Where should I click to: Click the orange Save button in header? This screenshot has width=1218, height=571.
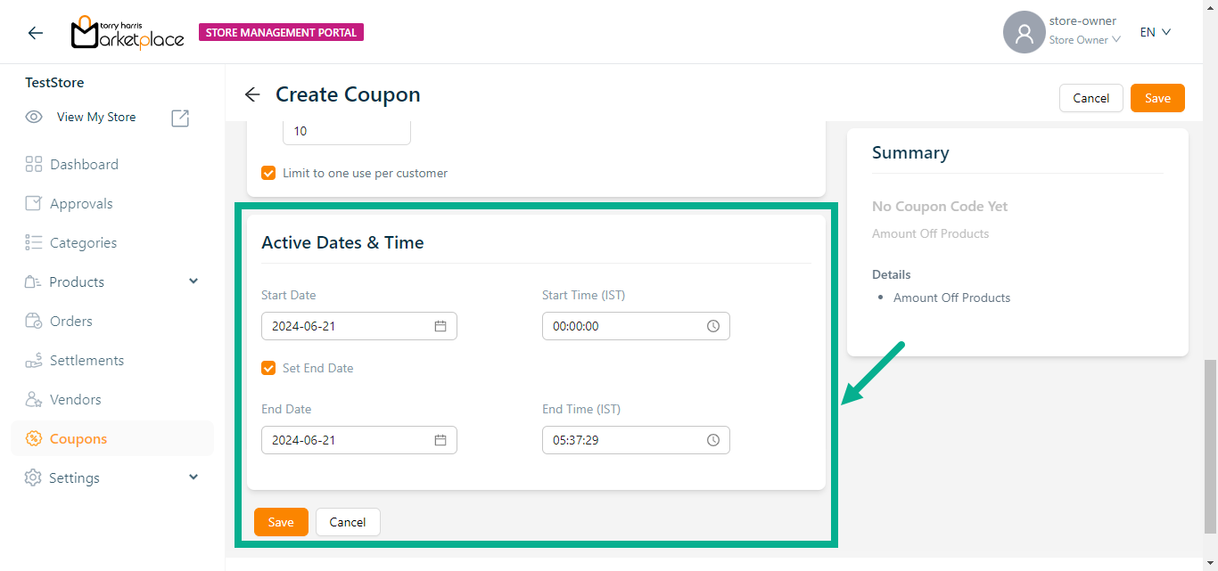pos(1157,98)
